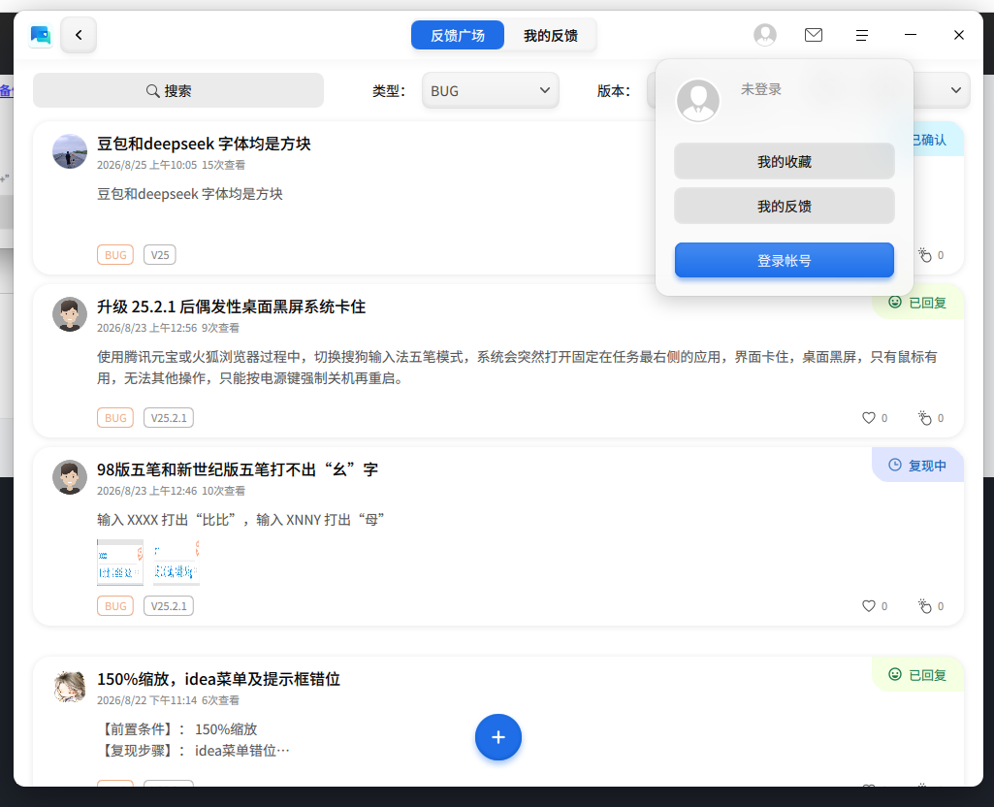
Task: Open post 150%缩放，idea菜单及提示框错位
Action: [218, 679]
